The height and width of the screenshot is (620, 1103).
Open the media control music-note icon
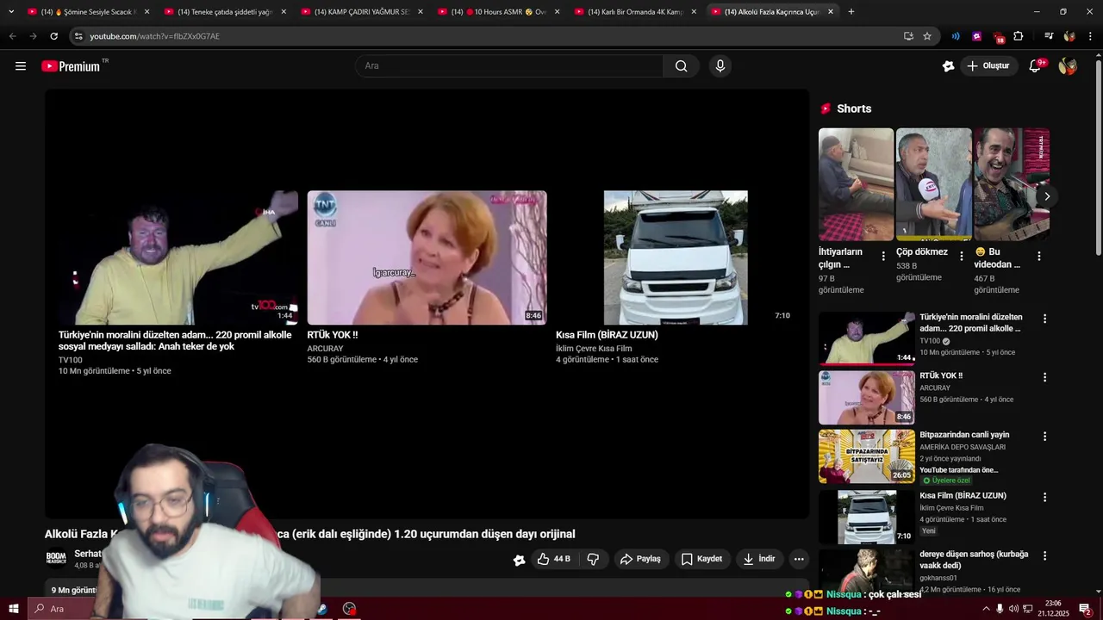tap(1049, 36)
